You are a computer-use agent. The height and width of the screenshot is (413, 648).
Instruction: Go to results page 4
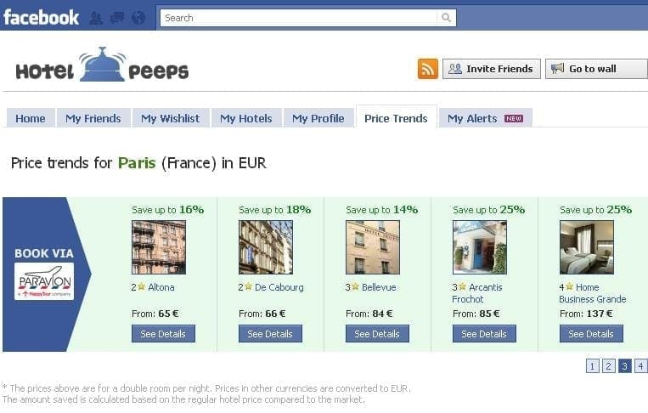tap(640, 366)
